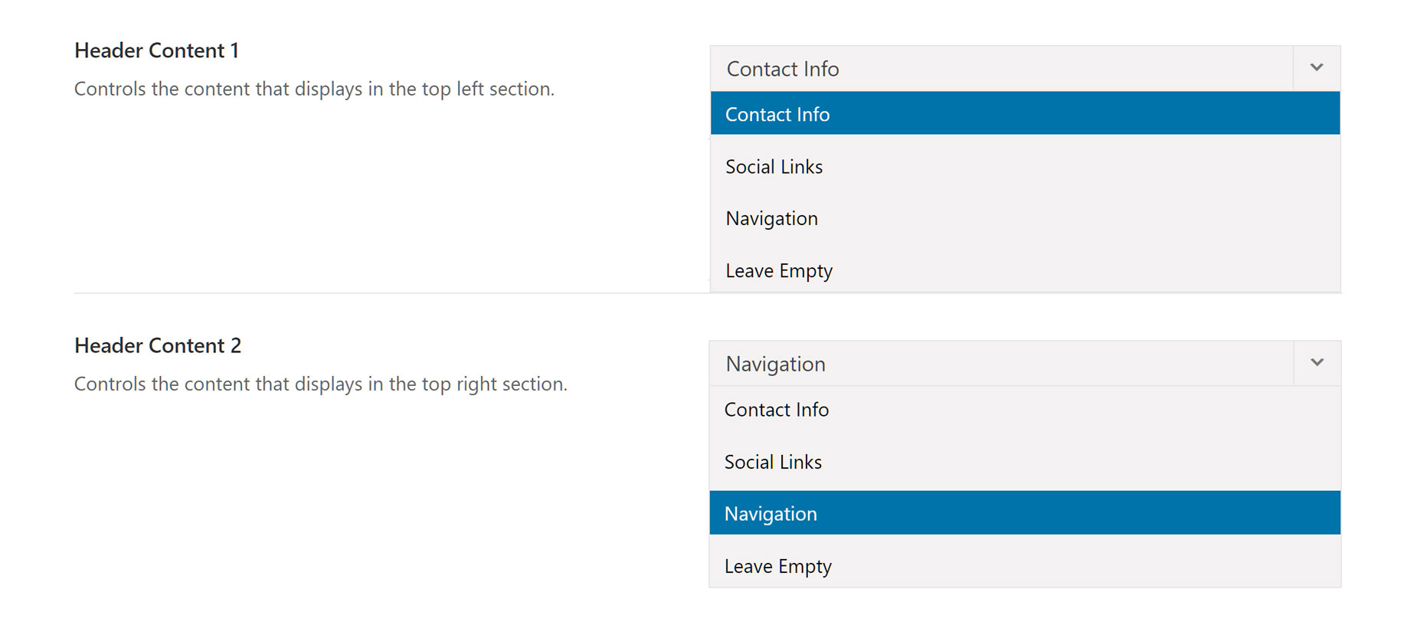The image size is (1417, 628).
Task: Click the chevron arrow of Header Content 2 dropdown
Action: coord(1317,363)
